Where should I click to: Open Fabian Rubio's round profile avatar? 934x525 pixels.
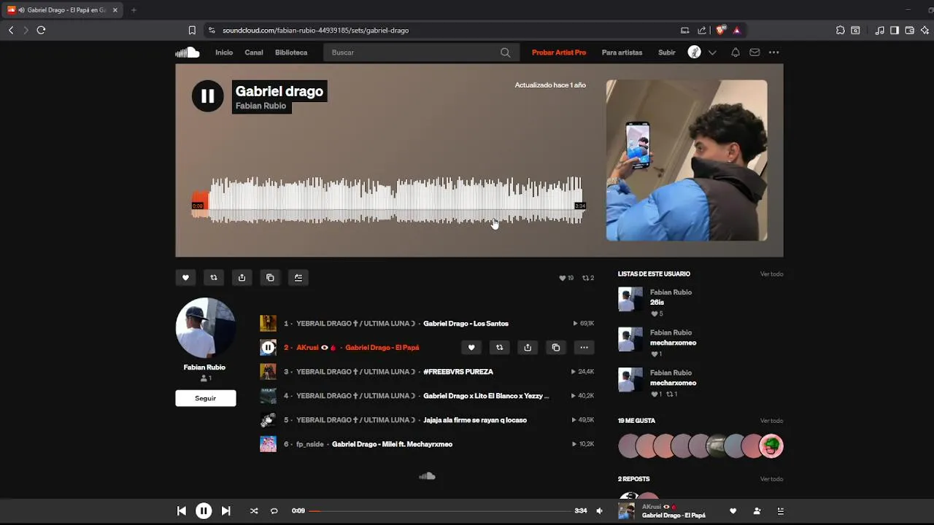pyautogui.click(x=206, y=327)
